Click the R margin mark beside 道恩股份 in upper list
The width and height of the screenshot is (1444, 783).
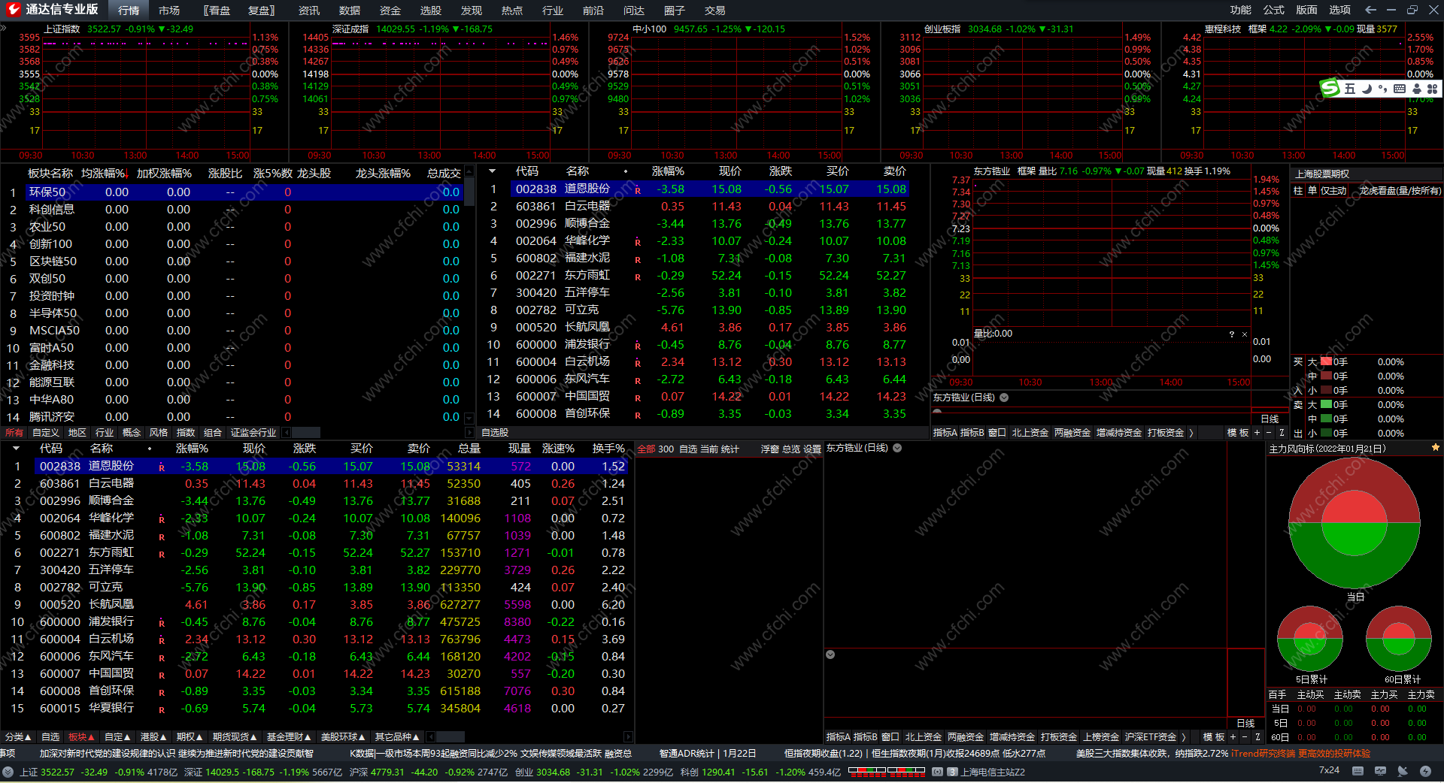(638, 191)
